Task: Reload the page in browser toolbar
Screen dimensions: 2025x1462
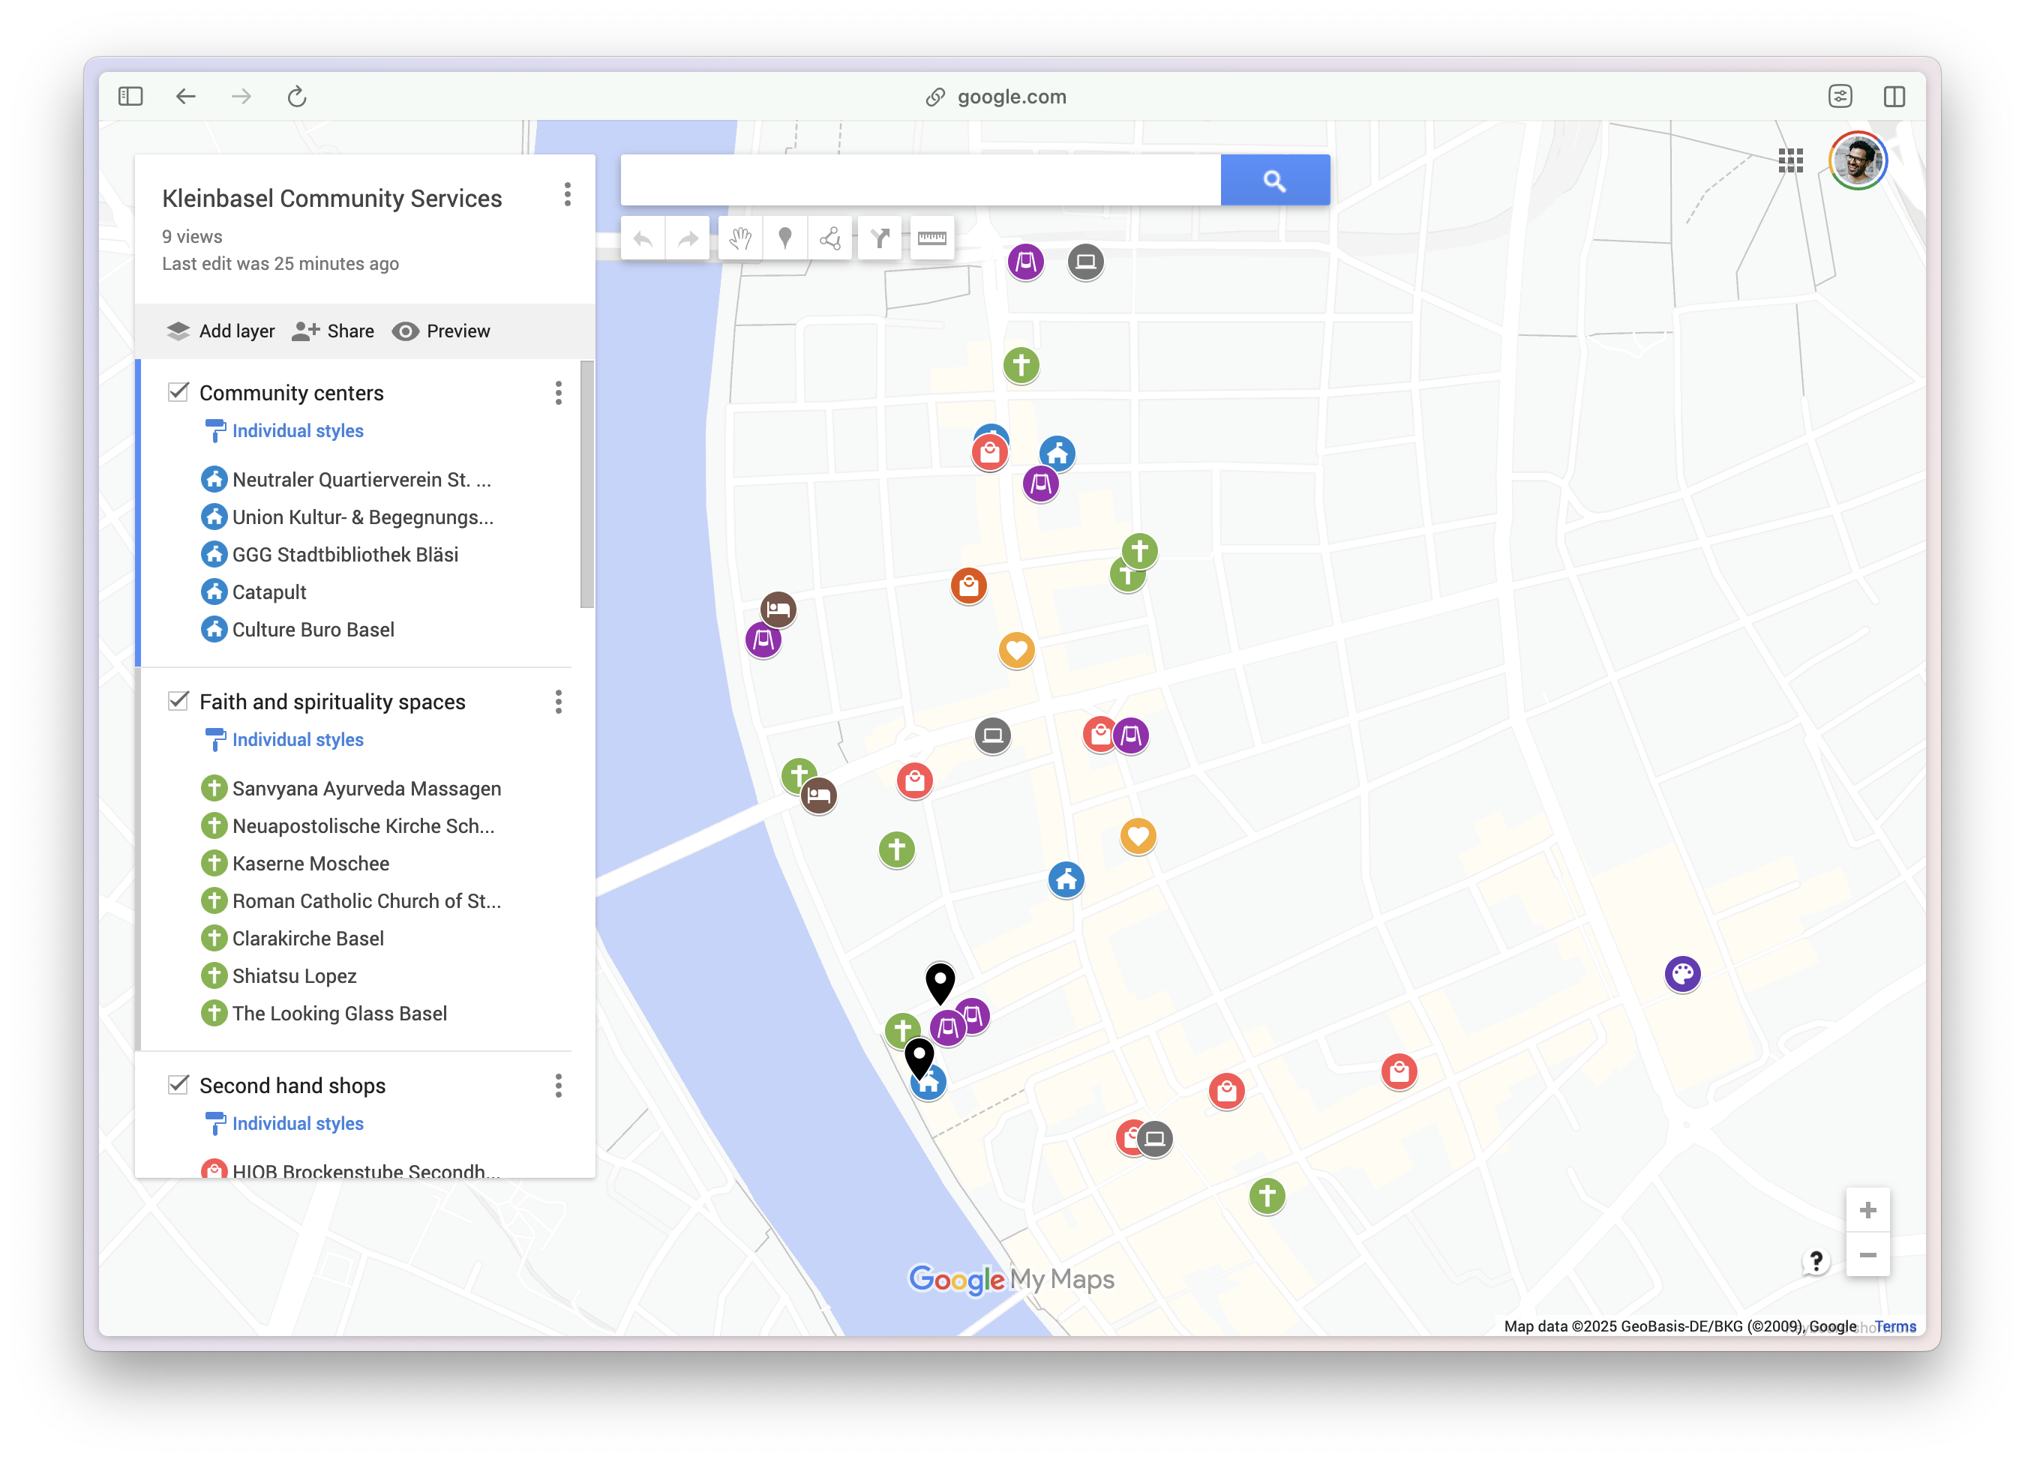Action: (297, 97)
